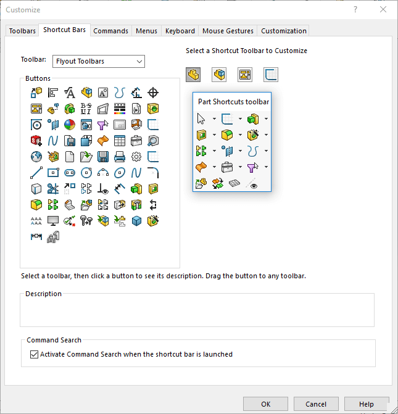
Task: Click the question mark help button in title bar
Action: click(x=355, y=9)
